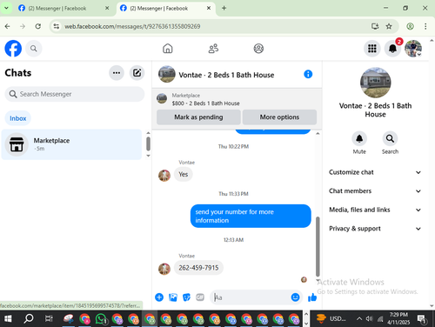This screenshot has height=327, width=435.
Task: Open a new browser tab
Action: click(x=224, y=8)
